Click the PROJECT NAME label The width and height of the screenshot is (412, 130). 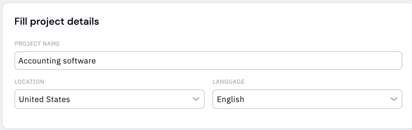(x=37, y=44)
